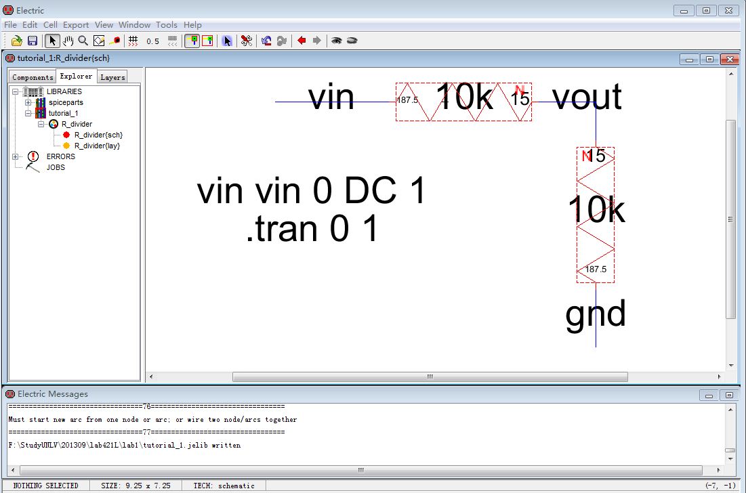Select the gnd wire label
Image resolution: width=746 pixels, height=493 pixels.
pyautogui.click(x=596, y=316)
